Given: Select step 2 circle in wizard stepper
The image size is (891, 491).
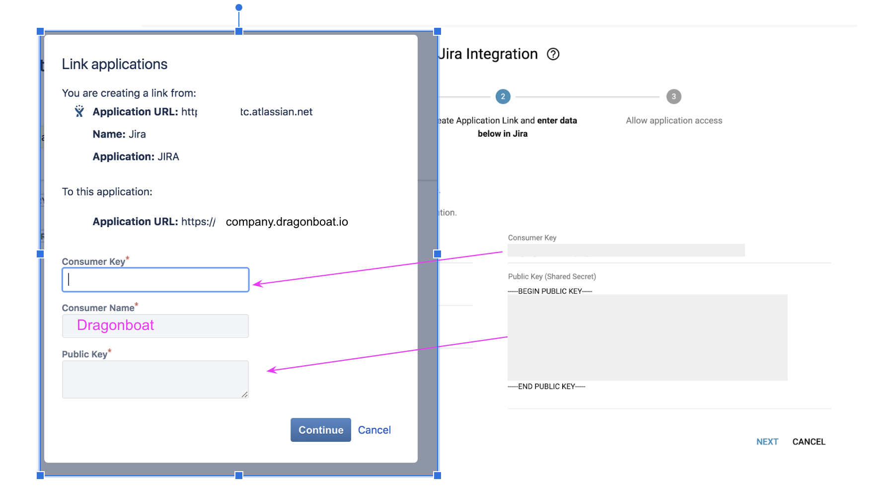Looking at the screenshot, I should pyautogui.click(x=503, y=96).
